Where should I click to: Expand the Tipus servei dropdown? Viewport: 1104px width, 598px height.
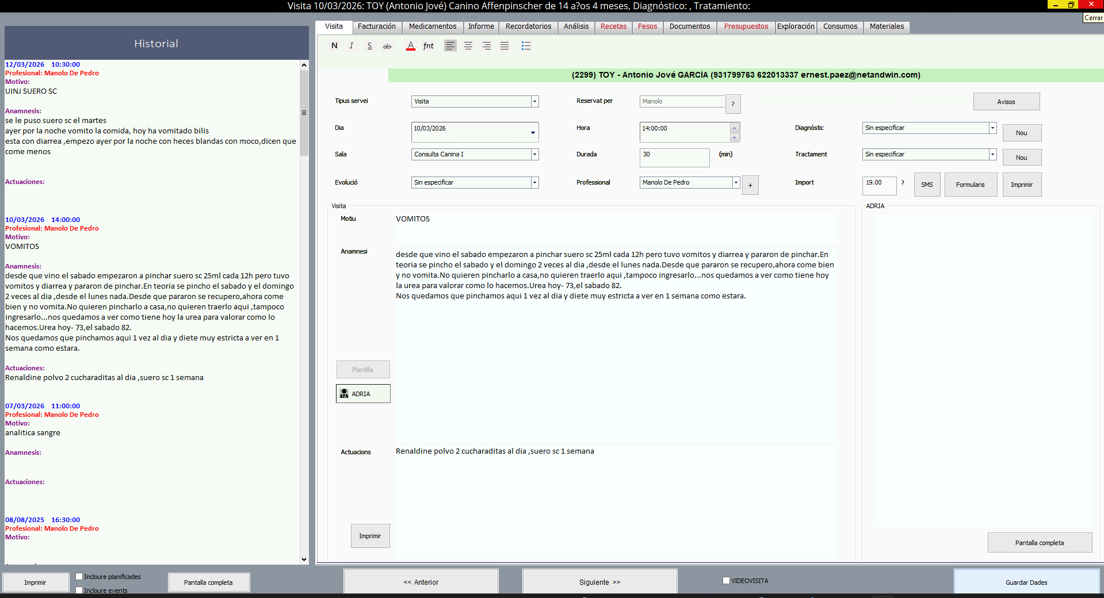pyautogui.click(x=534, y=101)
